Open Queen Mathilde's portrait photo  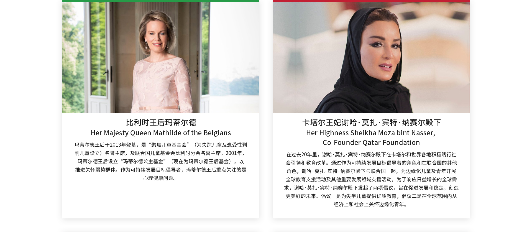pos(161,58)
